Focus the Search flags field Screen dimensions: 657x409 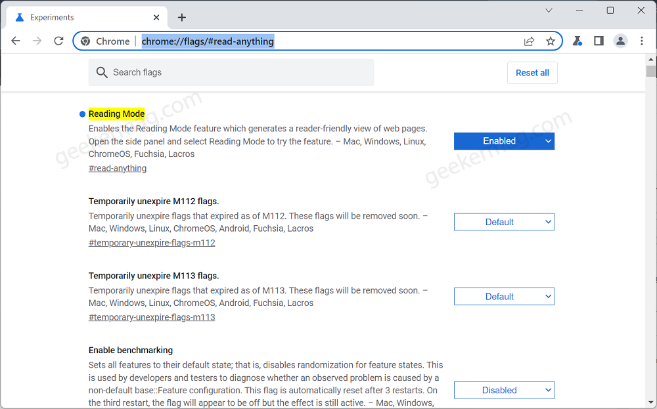coord(231,72)
